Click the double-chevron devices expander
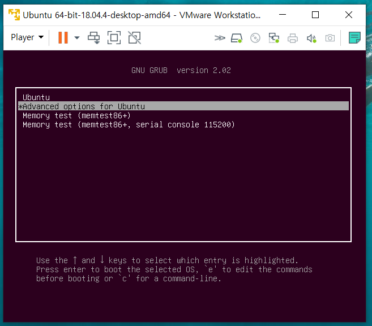The height and width of the screenshot is (326, 372). (220, 38)
